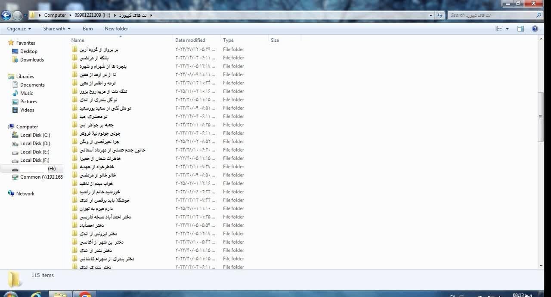Click the change view icon
The height and width of the screenshot is (297, 551).
point(499,29)
